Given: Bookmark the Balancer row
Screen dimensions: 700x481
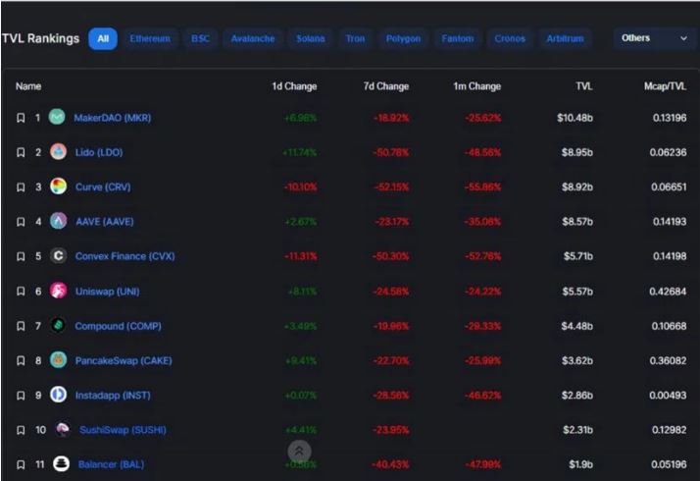Looking at the screenshot, I should click(21, 464).
